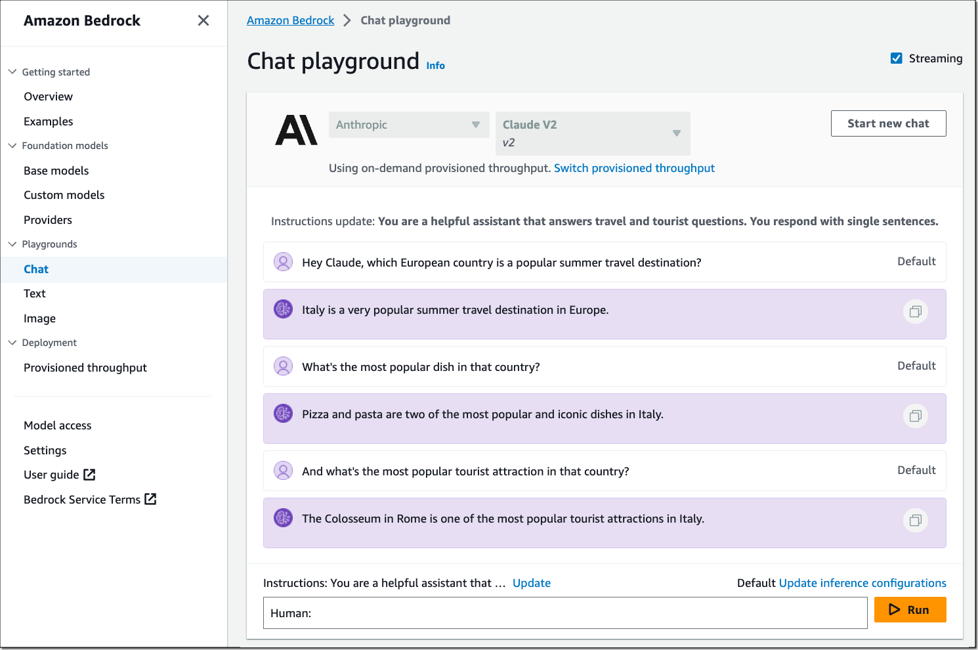Click Start new chat button
Image resolution: width=978 pixels, height=650 pixels.
(887, 123)
